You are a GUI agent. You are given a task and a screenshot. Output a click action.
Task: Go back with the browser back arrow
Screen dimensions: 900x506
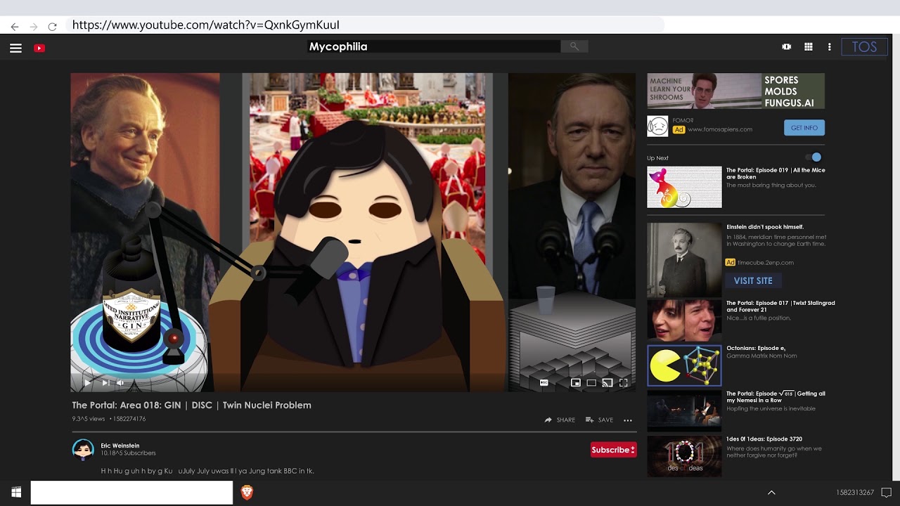point(15,26)
